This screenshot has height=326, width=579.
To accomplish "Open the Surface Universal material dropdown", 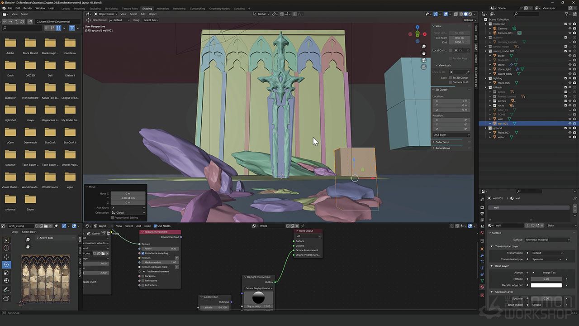I will click(x=547, y=240).
